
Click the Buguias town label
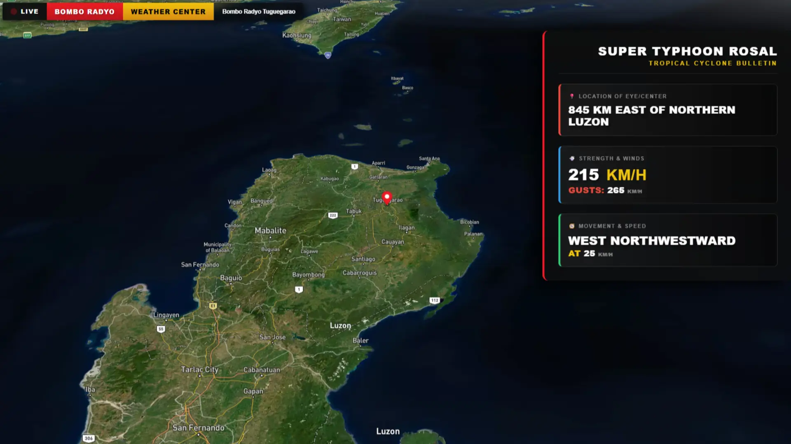point(270,249)
